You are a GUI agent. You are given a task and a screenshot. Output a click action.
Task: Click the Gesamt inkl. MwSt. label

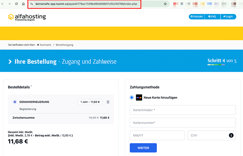click(20, 132)
